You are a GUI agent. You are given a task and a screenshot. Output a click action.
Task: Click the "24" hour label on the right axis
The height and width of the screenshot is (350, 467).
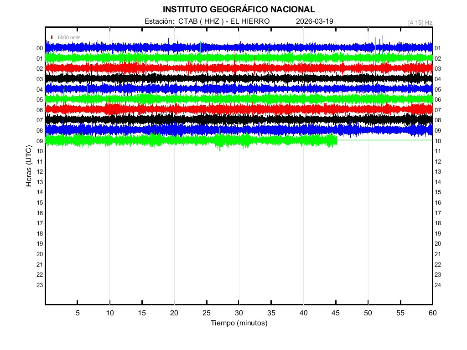437,285
